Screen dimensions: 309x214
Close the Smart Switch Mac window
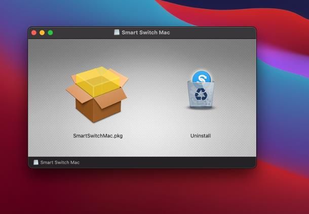coord(34,33)
